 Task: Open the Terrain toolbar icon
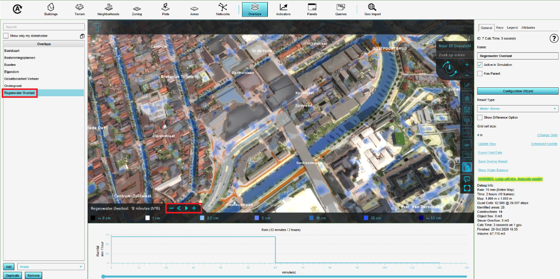tap(79, 9)
